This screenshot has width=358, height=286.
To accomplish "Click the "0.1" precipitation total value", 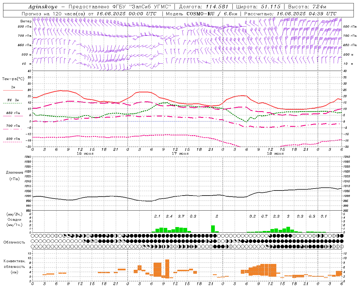I will coord(324,216).
